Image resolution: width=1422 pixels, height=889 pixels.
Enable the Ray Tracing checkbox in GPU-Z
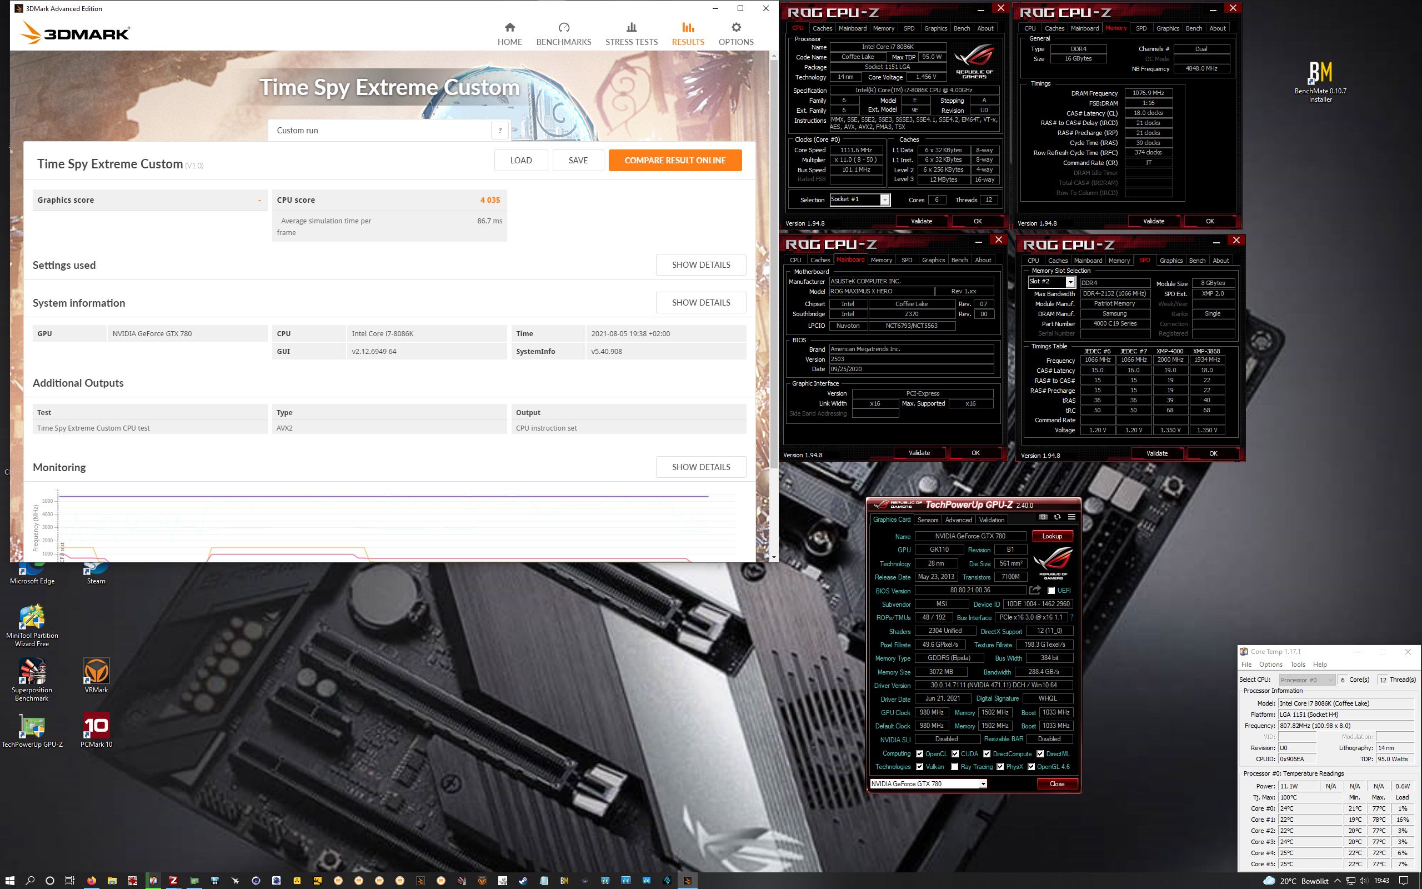(955, 767)
